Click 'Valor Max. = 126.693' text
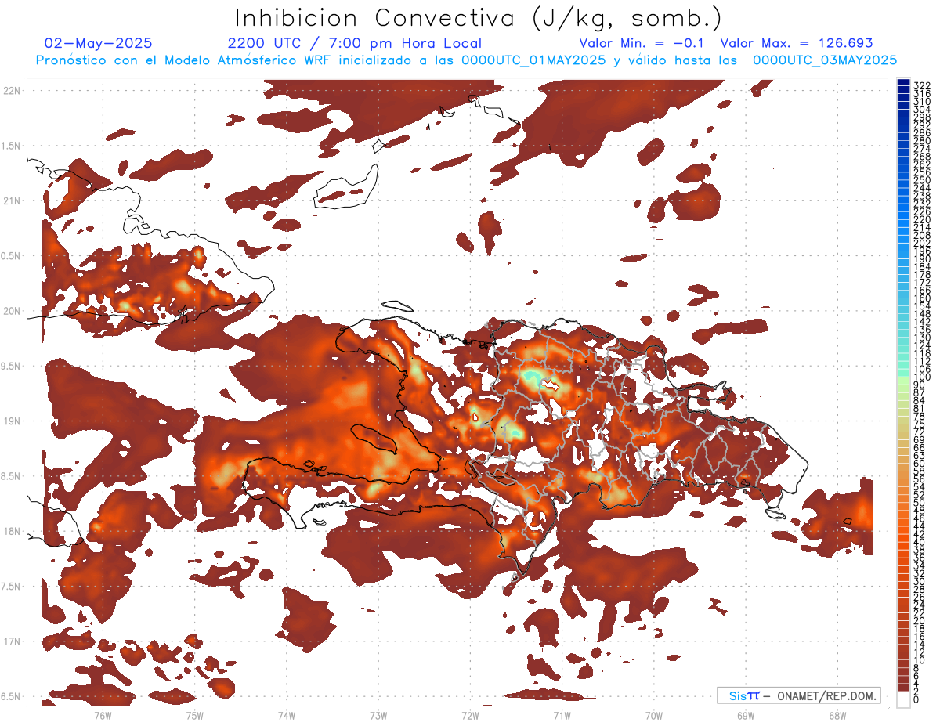 click(x=797, y=43)
